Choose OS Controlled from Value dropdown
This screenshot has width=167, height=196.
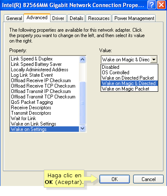coord(129,73)
